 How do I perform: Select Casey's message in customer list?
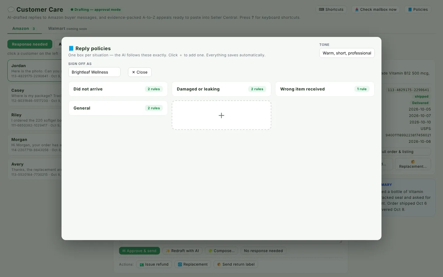pos(35,95)
